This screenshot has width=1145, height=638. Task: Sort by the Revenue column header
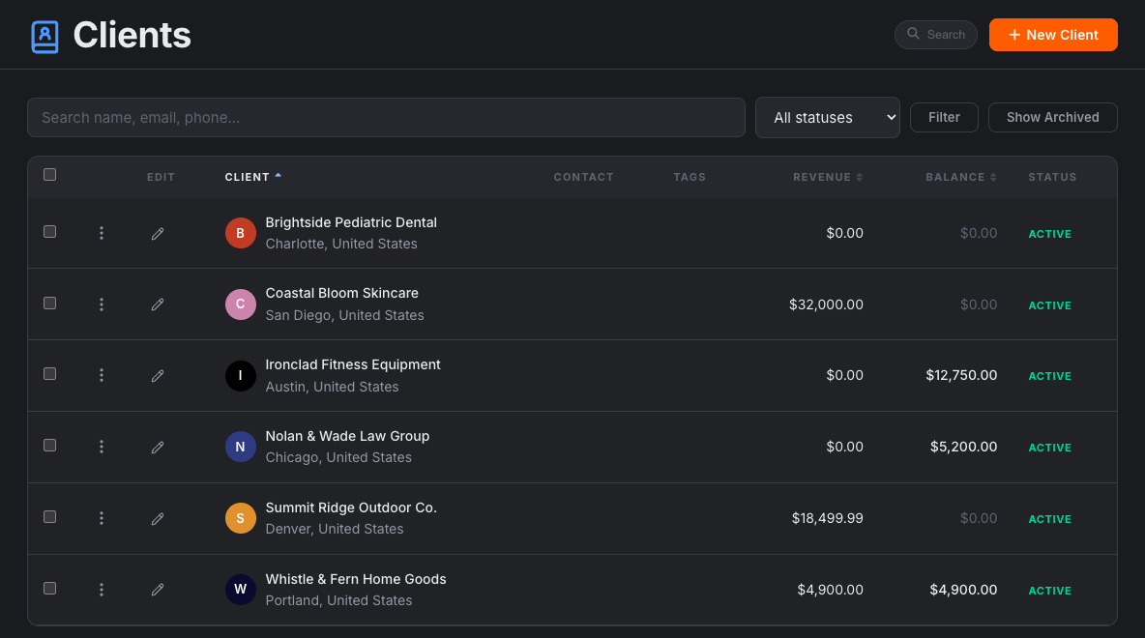tap(828, 177)
